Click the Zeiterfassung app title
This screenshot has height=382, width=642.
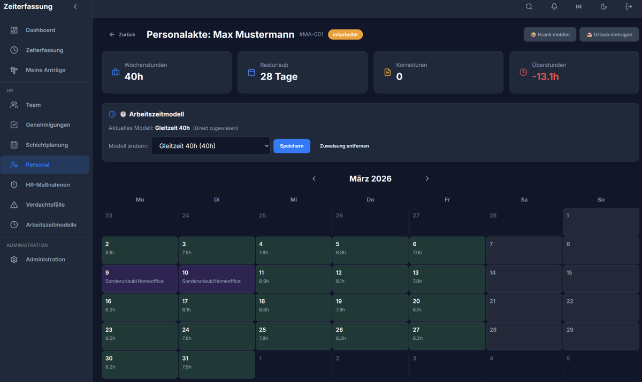[28, 7]
